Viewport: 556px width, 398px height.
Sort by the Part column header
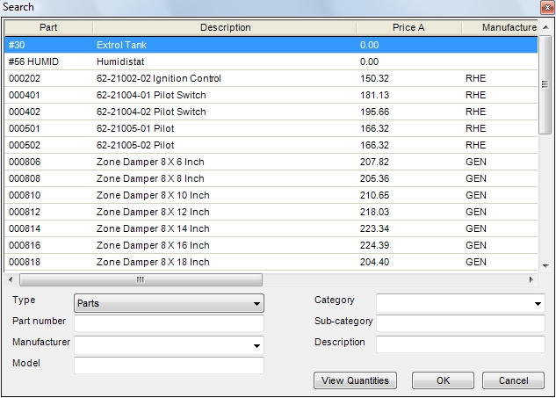tap(48, 27)
